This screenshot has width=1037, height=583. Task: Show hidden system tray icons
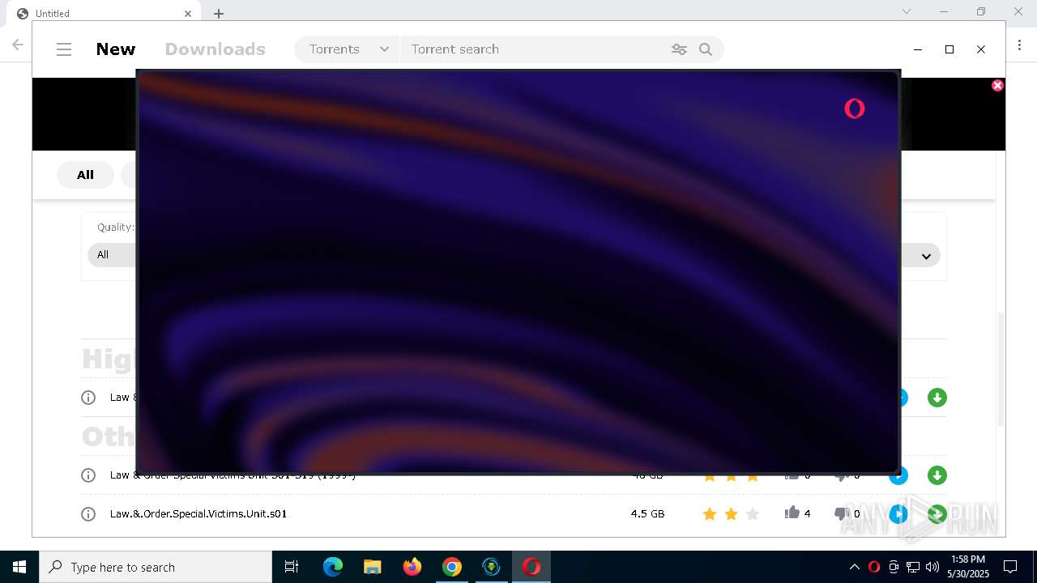coord(854,567)
